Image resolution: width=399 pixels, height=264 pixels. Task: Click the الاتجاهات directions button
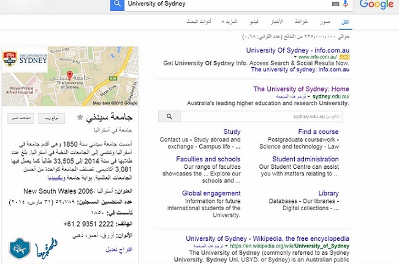coord(21,119)
